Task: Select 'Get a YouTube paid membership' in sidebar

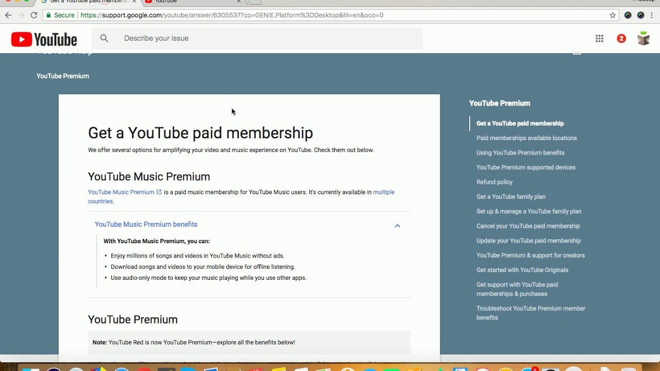Action: [x=520, y=124]
